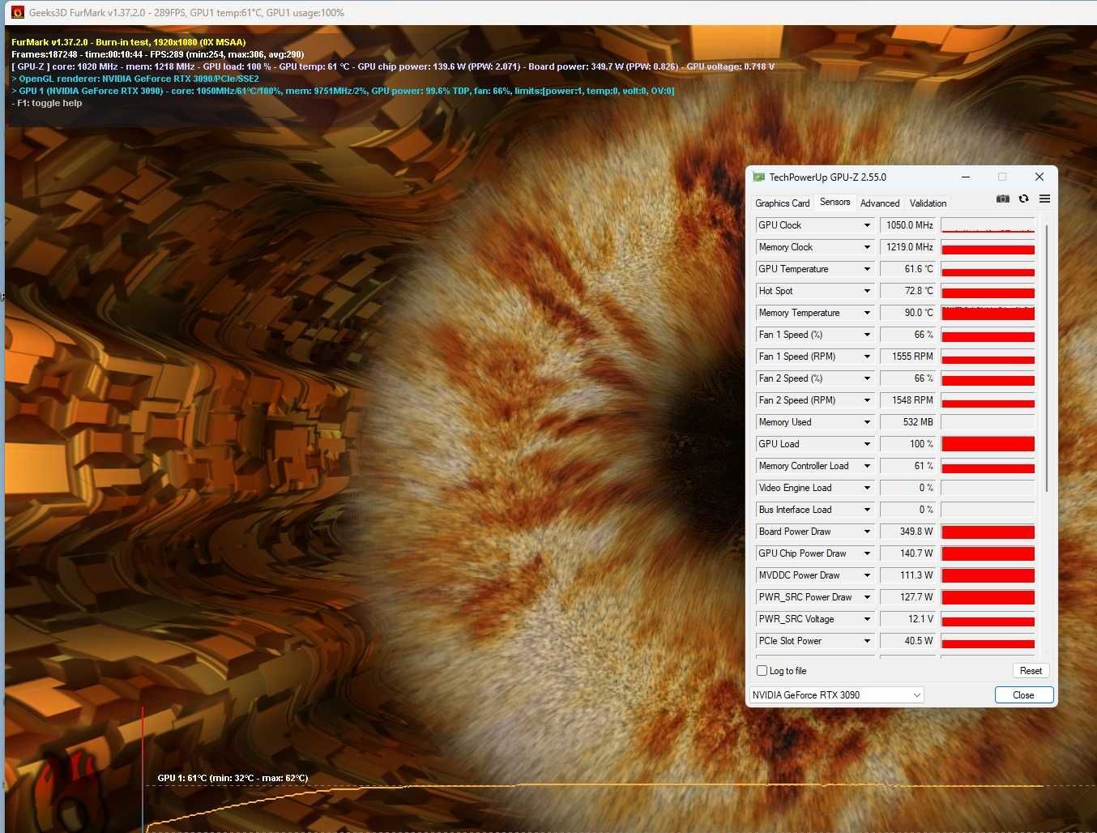1097x833 pixels.
Task: Open the PCIe Slot Power dropdown
Action: pos(867,641)
